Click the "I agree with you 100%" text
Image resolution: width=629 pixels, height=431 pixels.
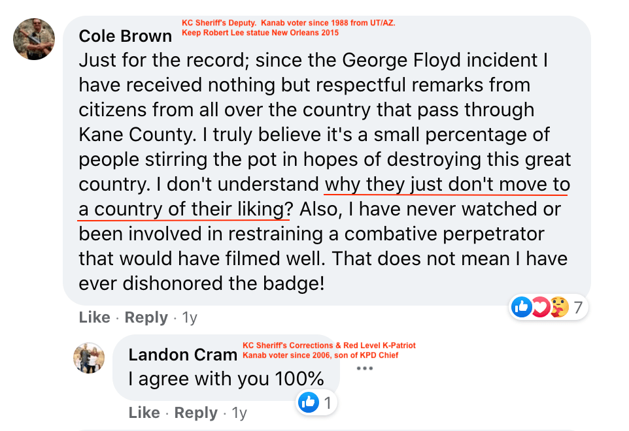click(226, 379)
